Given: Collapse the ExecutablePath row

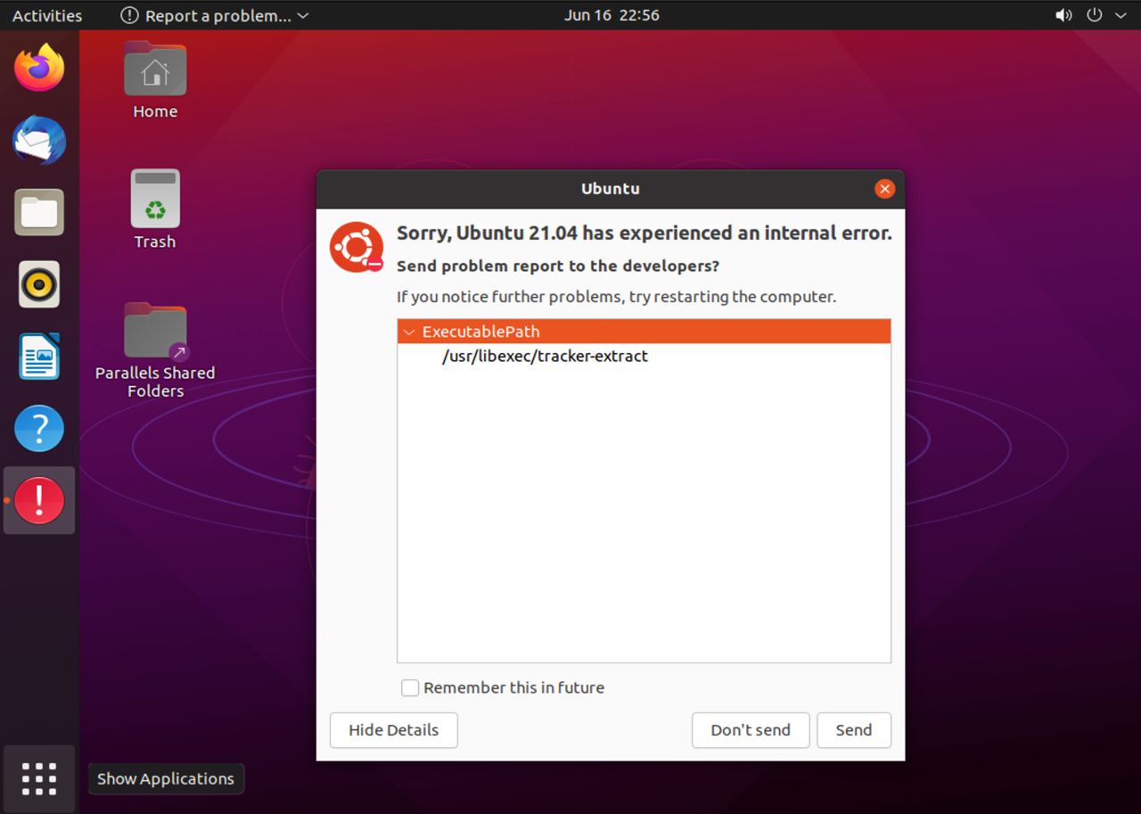Looking at the screenshot, I should click(x=409, y=332).
